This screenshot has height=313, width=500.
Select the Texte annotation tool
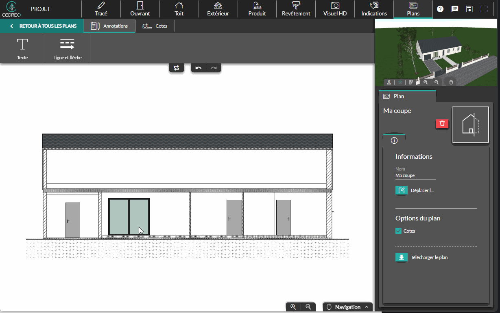point(22,48)
